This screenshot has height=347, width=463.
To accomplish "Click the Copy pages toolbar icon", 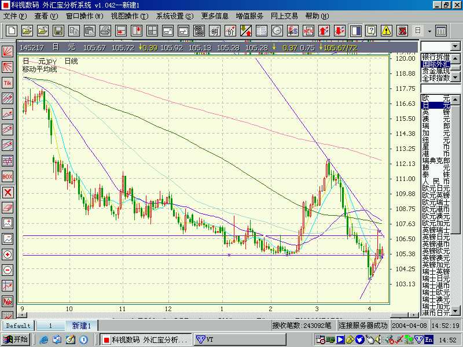I will point(74,31).
